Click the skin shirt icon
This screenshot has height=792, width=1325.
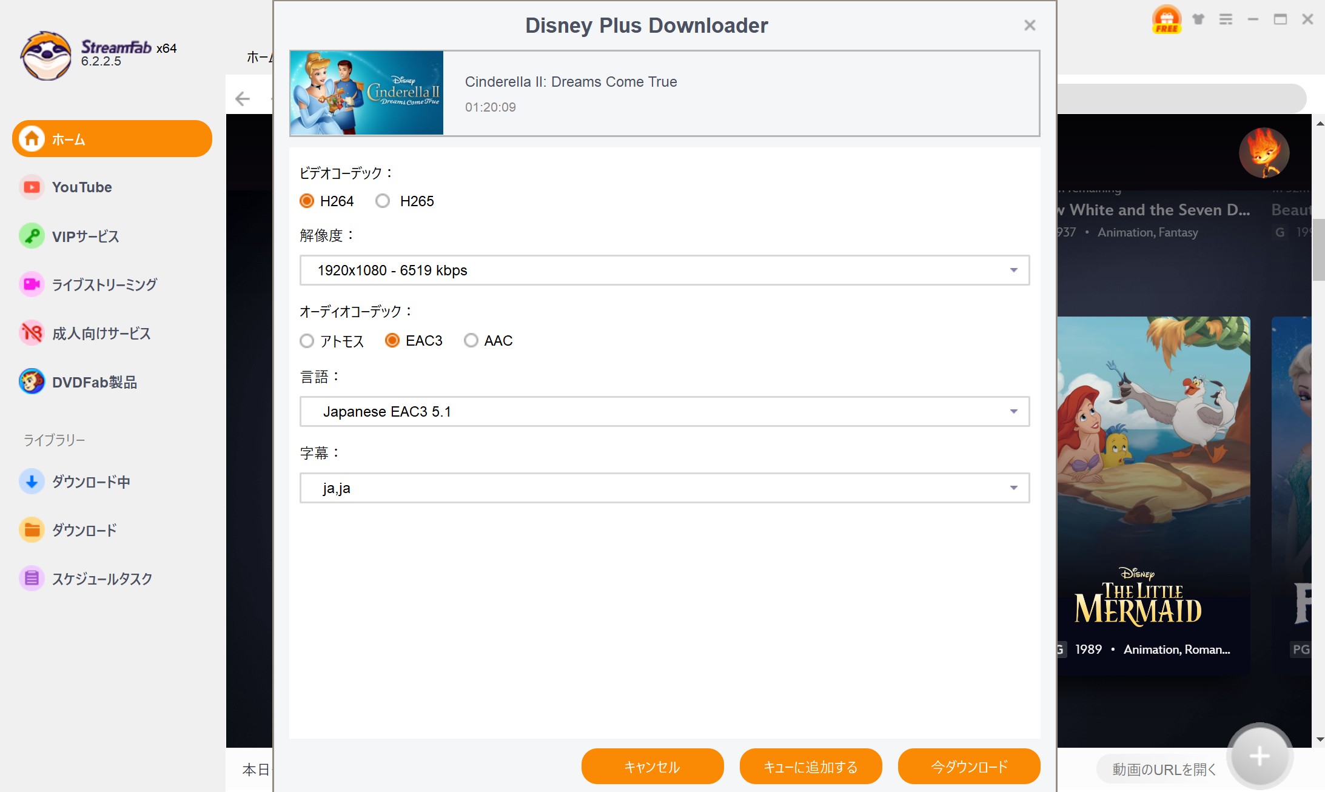click(1198, 19)
